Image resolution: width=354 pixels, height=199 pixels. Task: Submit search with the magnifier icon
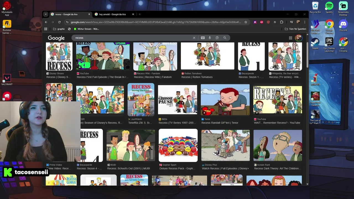point(225,38)
